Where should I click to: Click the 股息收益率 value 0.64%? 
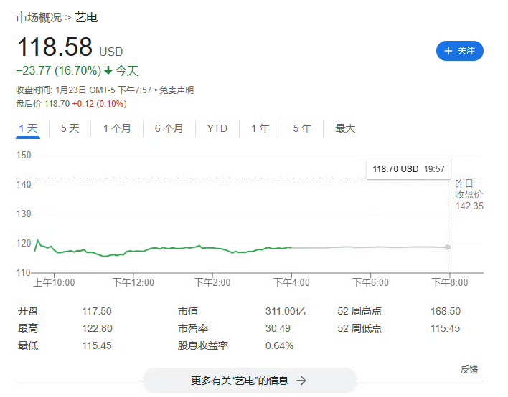279,345
